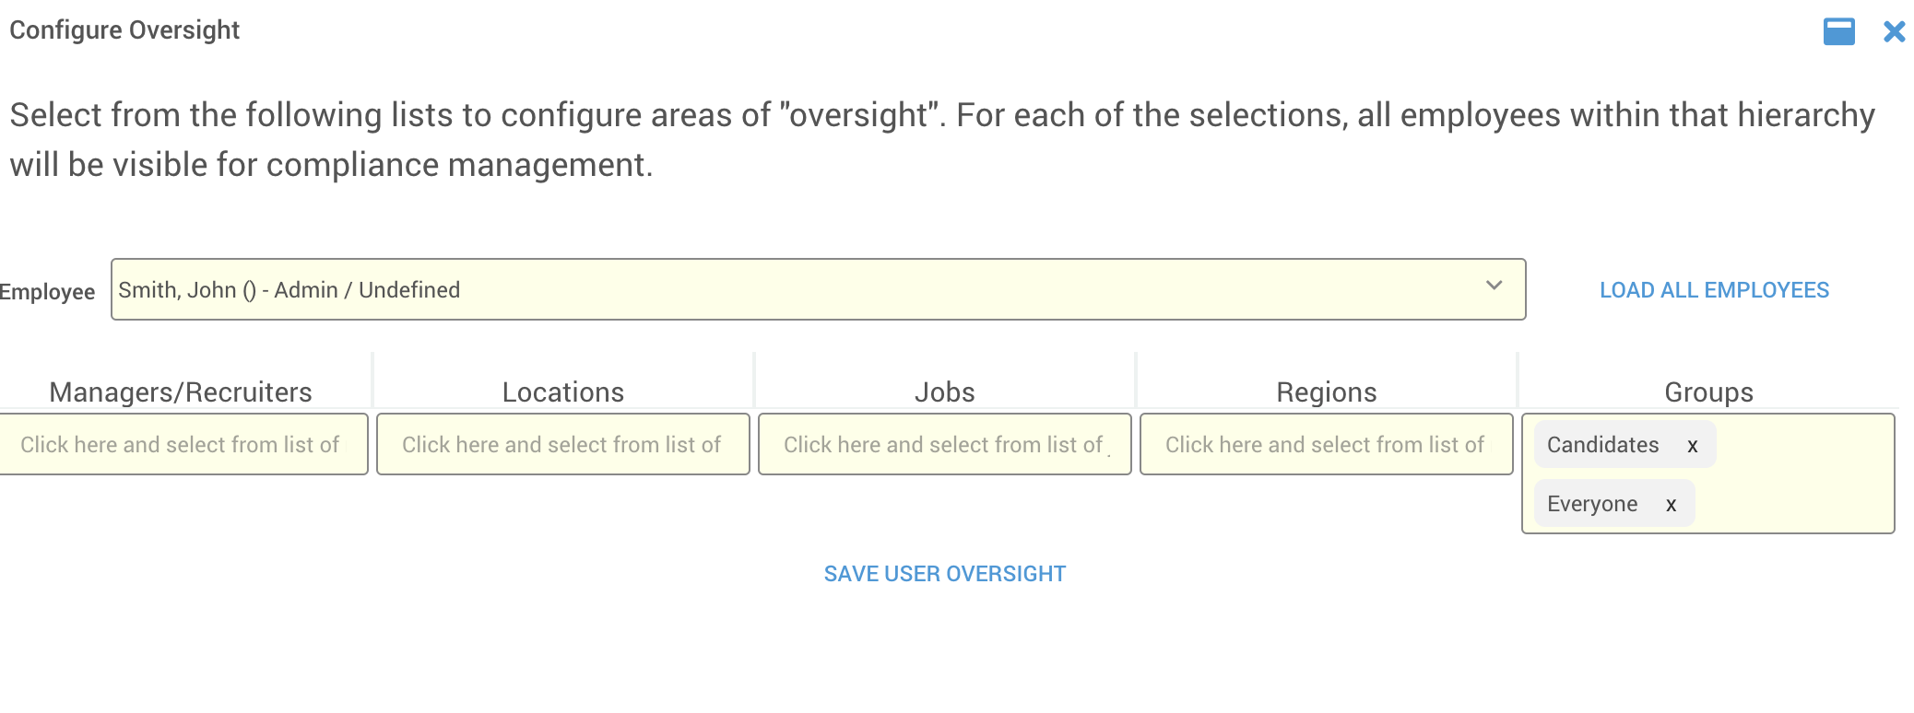1914x713 pixels.
Task: Open the Jobs selection field
Action: (x=945, y=444)
